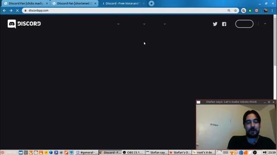Click the Discord tray icon in system tray
Image resolution: width=277 pixels, height=155 pixels.
coord(219,152)
